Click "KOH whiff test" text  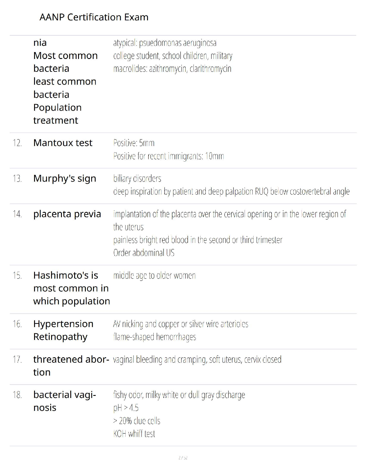pyautogui.click(x=134, y=434)
